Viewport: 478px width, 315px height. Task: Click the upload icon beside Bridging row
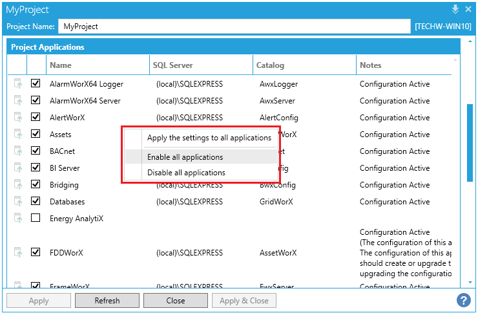point(17,185)
